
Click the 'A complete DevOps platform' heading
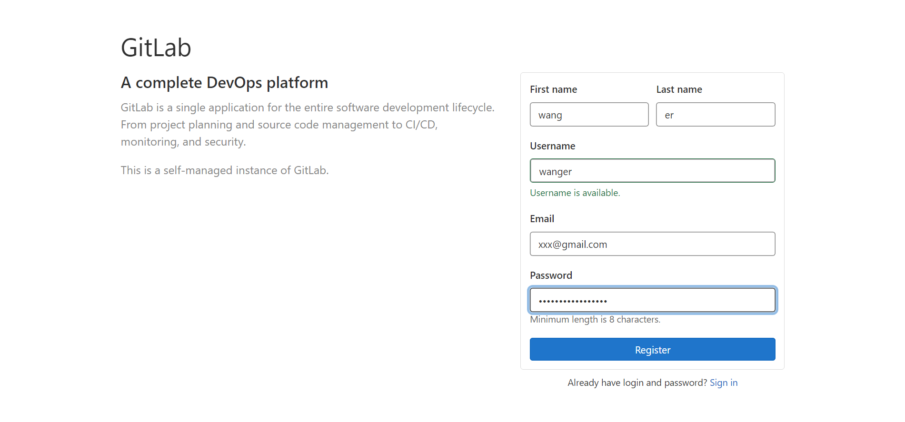(x=224, y=83)
